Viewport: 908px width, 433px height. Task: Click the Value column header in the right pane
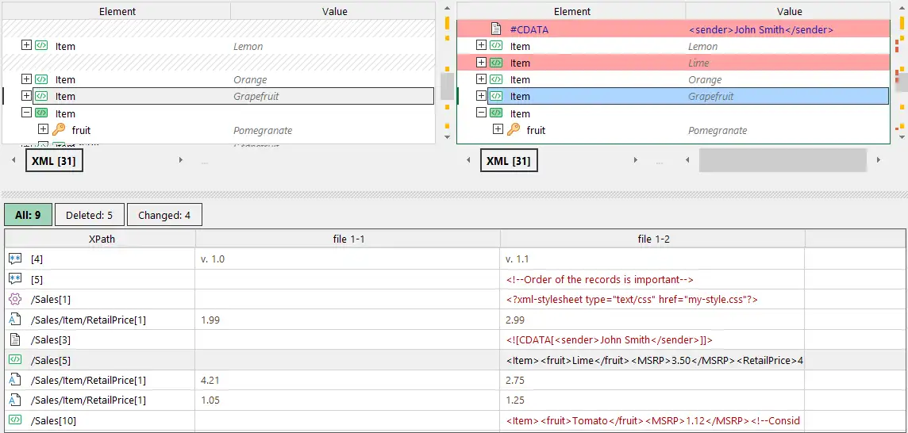click(x=789, y=11)
